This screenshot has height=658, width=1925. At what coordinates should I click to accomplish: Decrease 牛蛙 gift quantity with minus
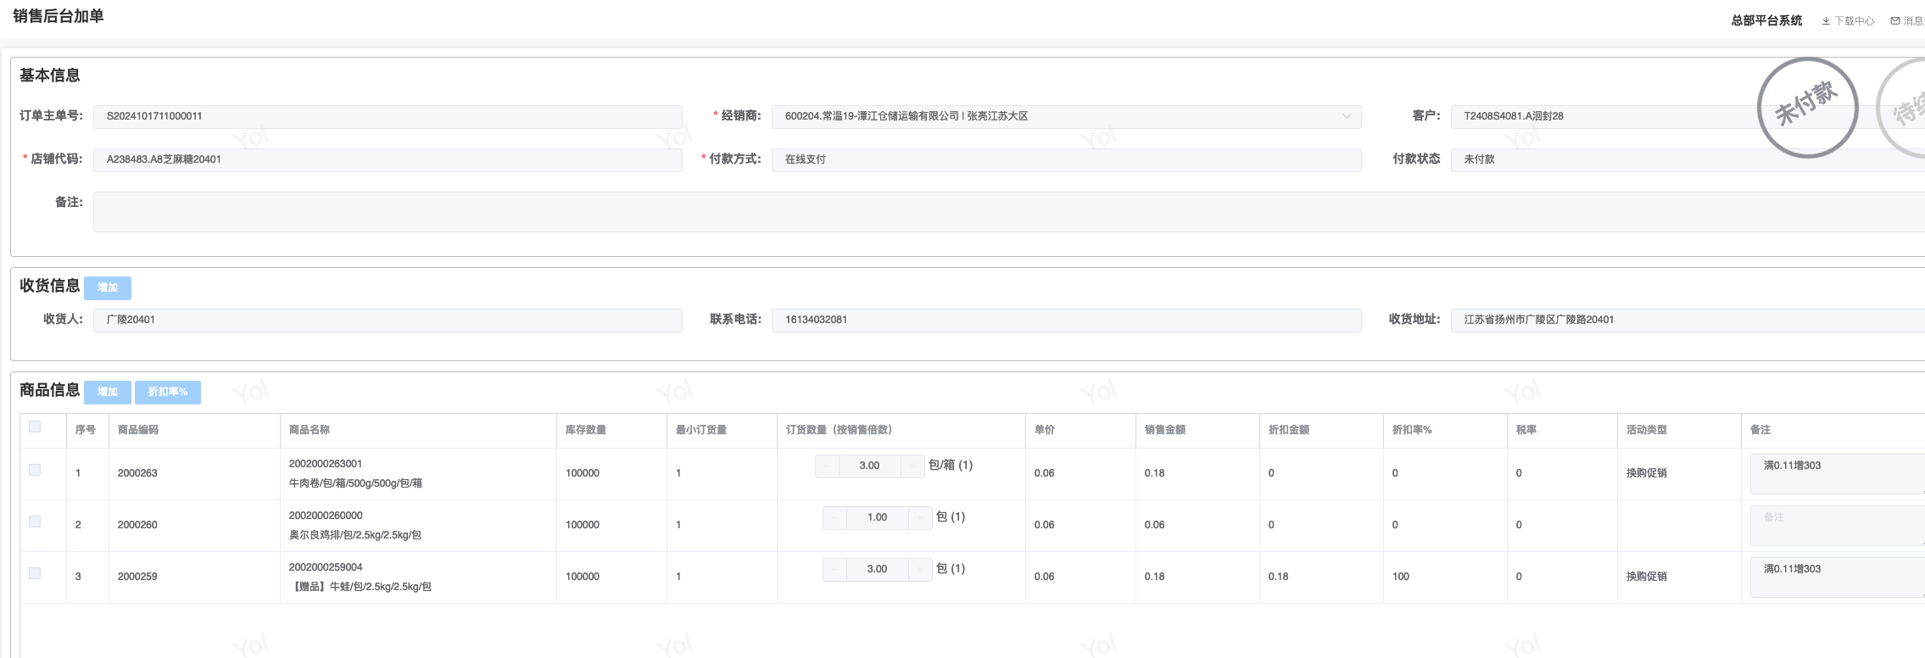click(834, 569)
